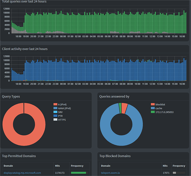Image resolution: width=191 pixels, height=176 pixels.
Task: Click 12:00 label on Client activity chart
Action: tap(152, 84)
